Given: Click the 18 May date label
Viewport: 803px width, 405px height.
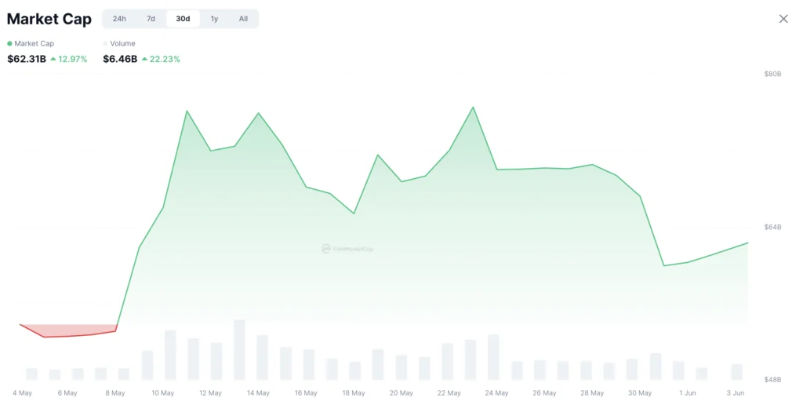Looking at the screenshot, I should (x=354, y=393).
